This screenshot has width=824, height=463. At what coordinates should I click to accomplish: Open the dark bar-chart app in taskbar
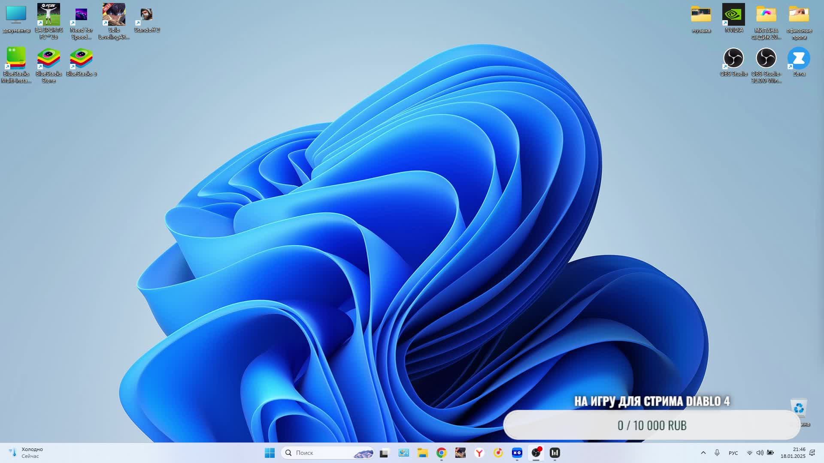tap(555, 453)
